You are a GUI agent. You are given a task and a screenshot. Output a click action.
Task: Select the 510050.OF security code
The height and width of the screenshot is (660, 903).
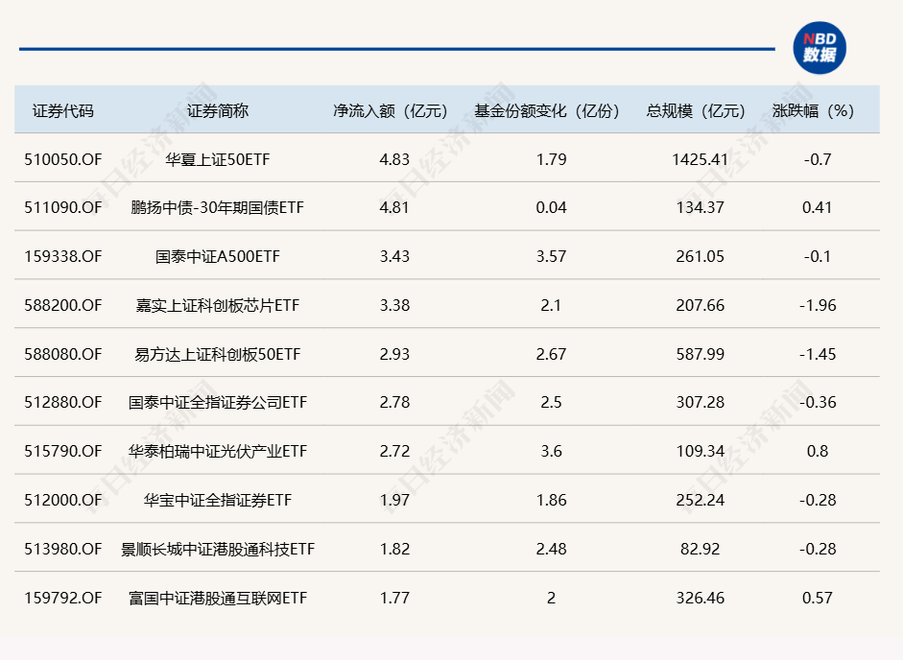pos(63,159)
